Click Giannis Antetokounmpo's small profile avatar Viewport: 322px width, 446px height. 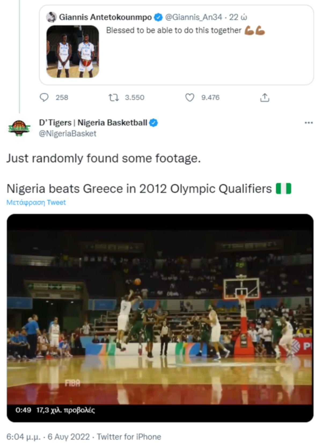(x=51, y=17)
